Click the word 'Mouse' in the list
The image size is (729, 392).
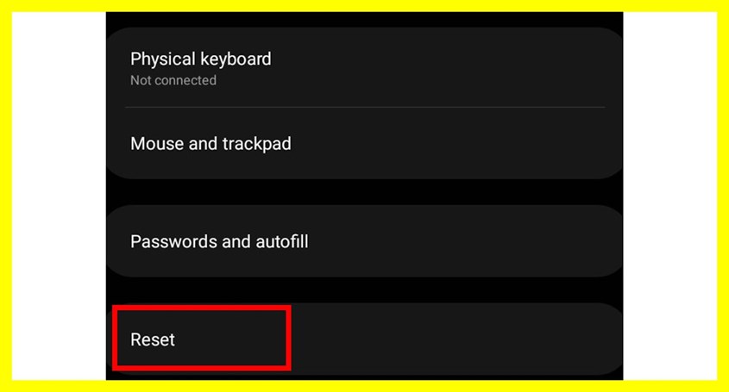155,143
